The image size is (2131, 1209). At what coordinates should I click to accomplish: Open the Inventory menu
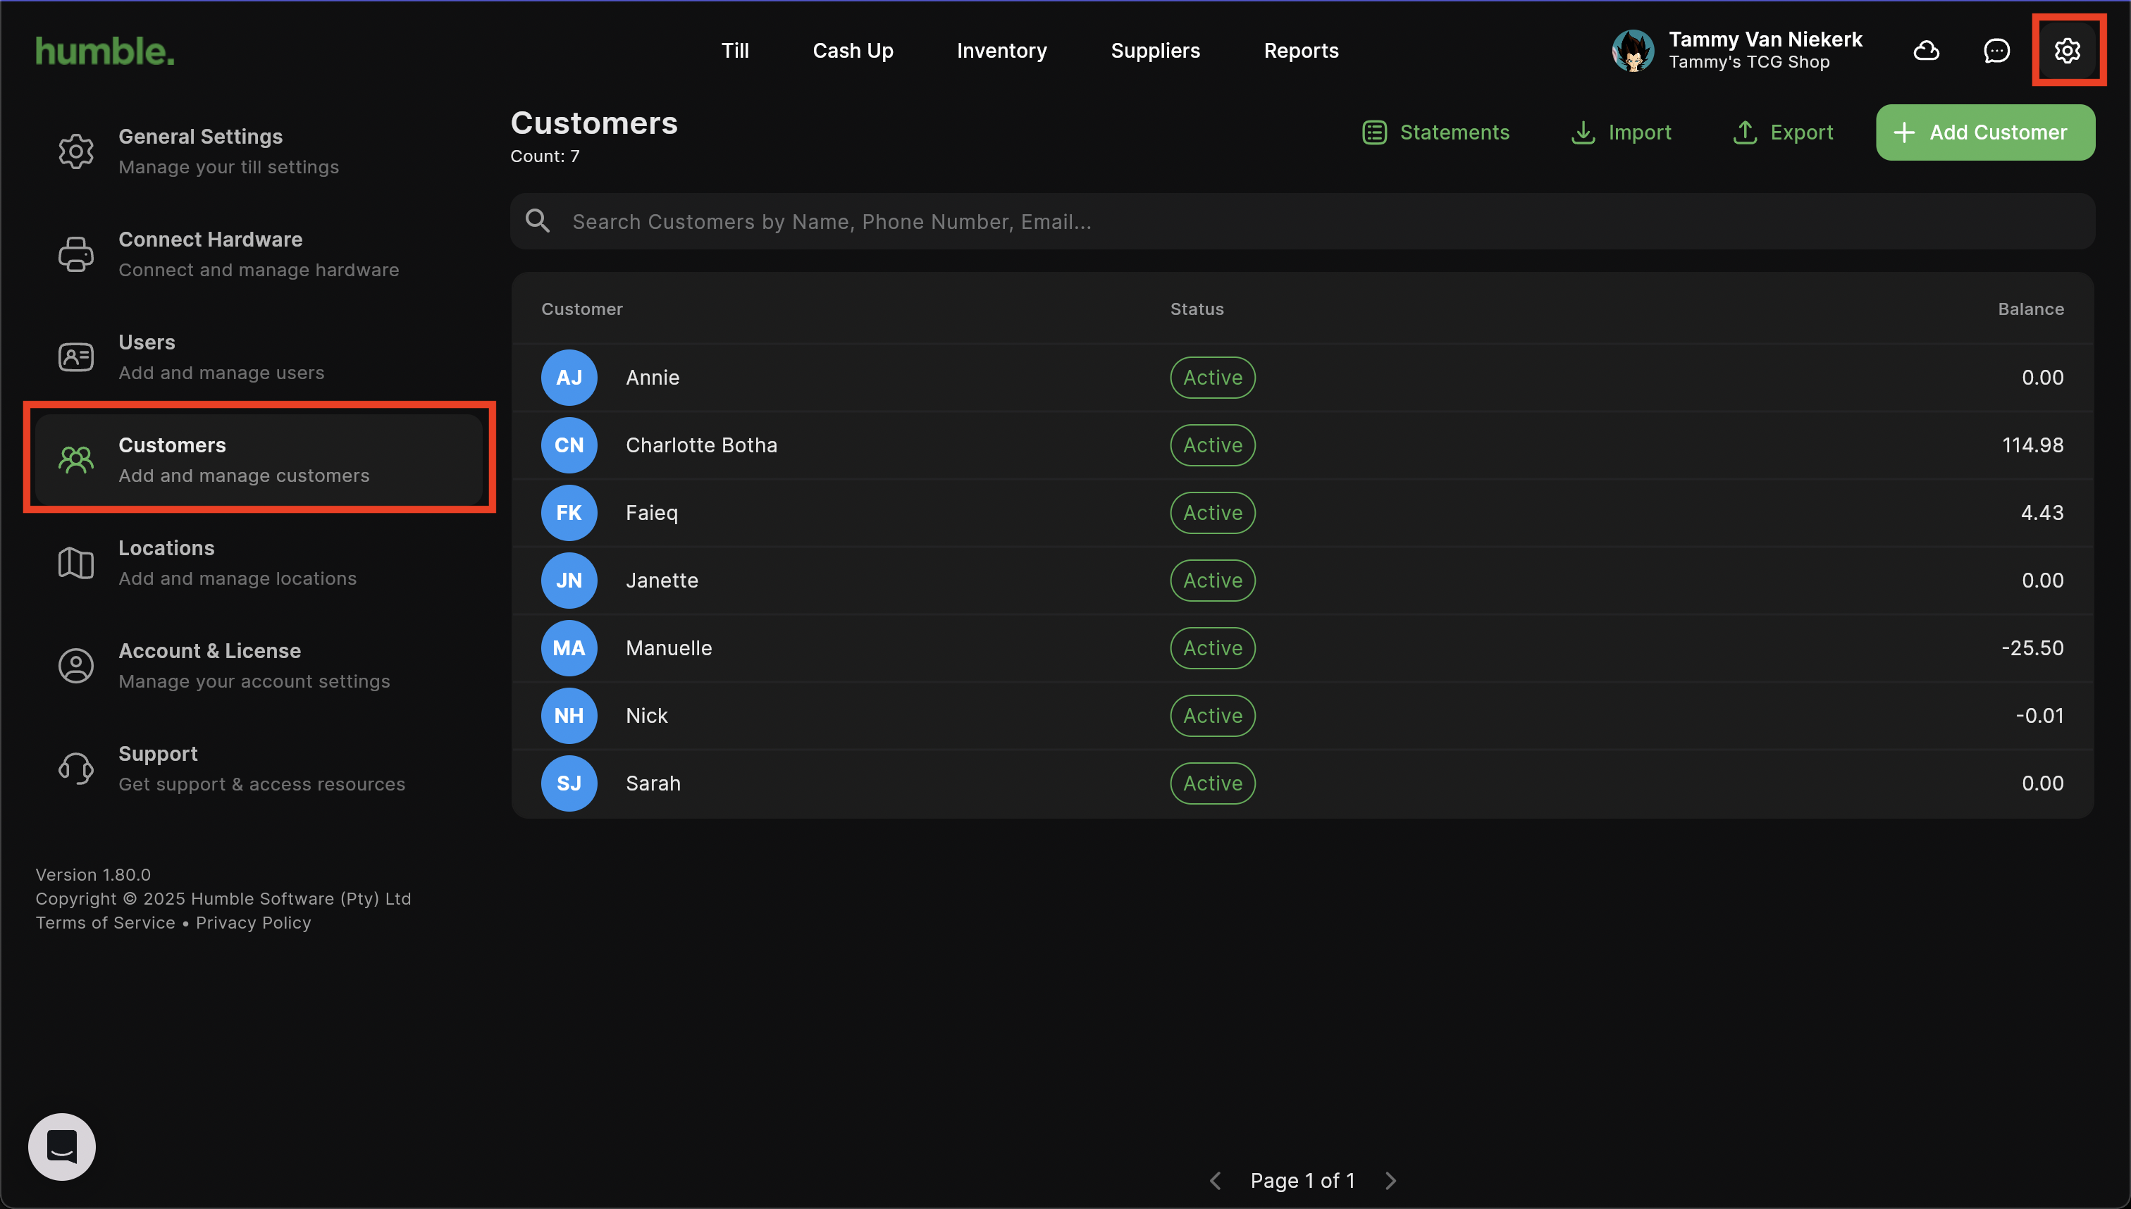[1001, 51]
